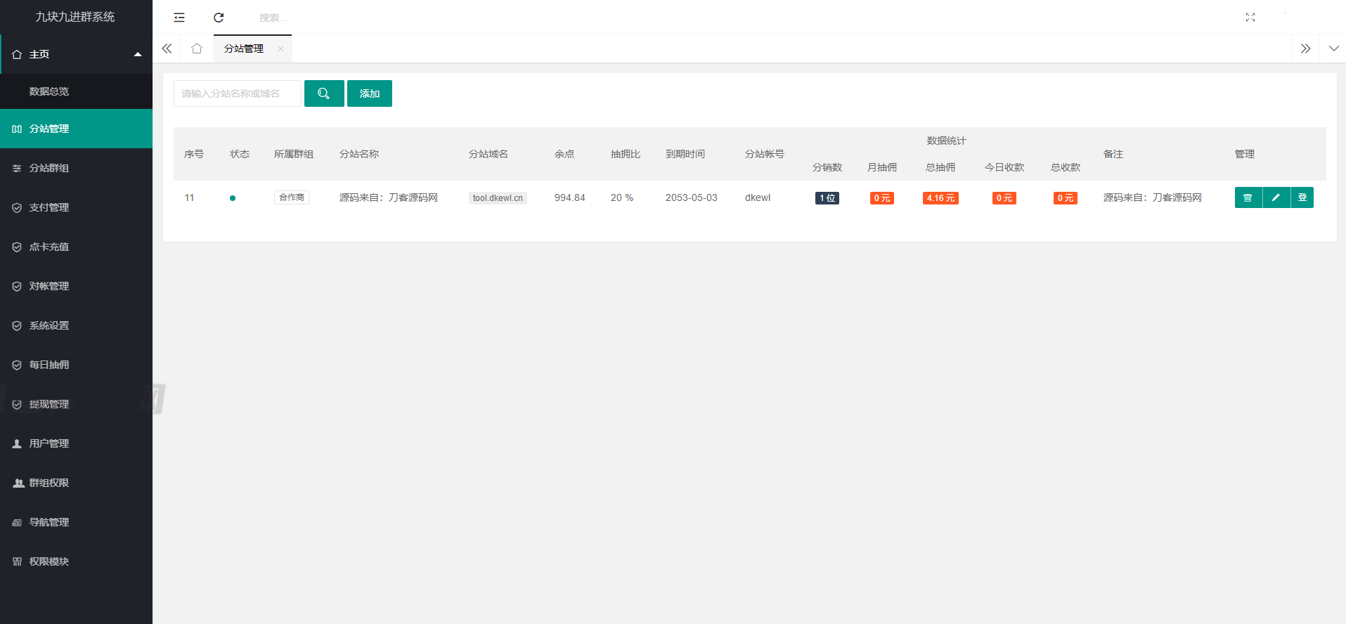Viewport: 1346px width, 624px height.
Task: Open the home tab icon
Action: [x=197, y=48]
